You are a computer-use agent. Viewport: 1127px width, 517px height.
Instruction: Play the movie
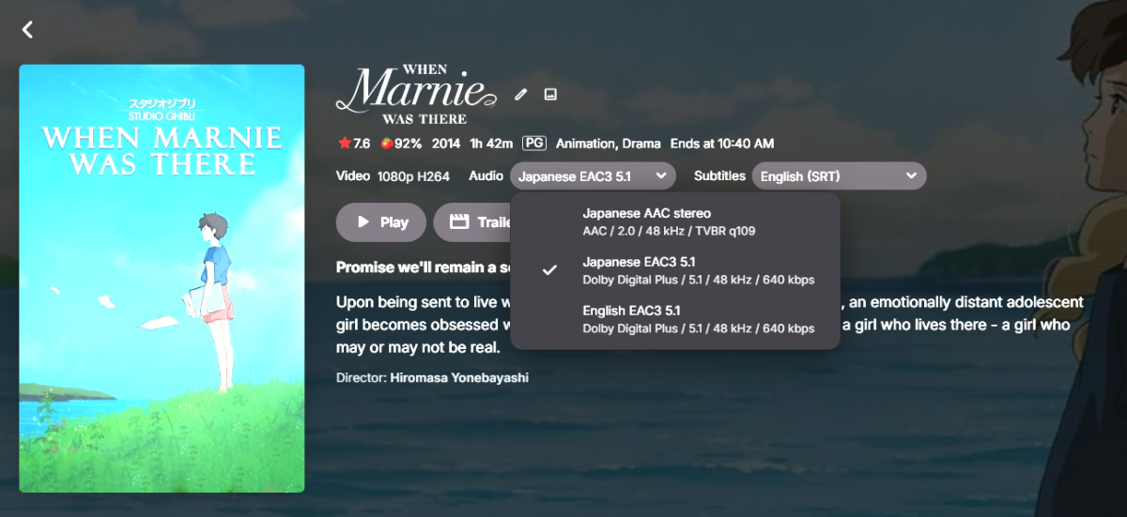381,222
